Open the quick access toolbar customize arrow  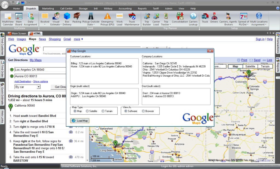[x=29, y=3]
